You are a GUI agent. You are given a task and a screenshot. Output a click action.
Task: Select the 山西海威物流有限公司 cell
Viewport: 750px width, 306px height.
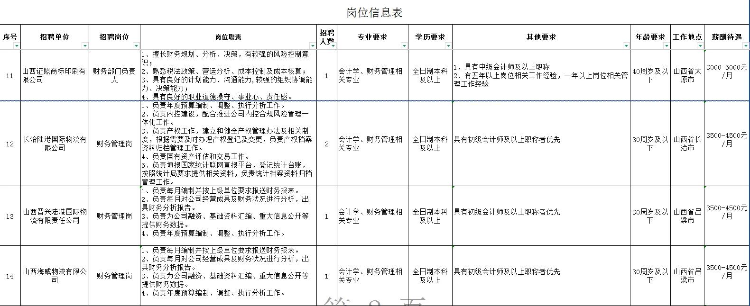[x=55, y=276]
